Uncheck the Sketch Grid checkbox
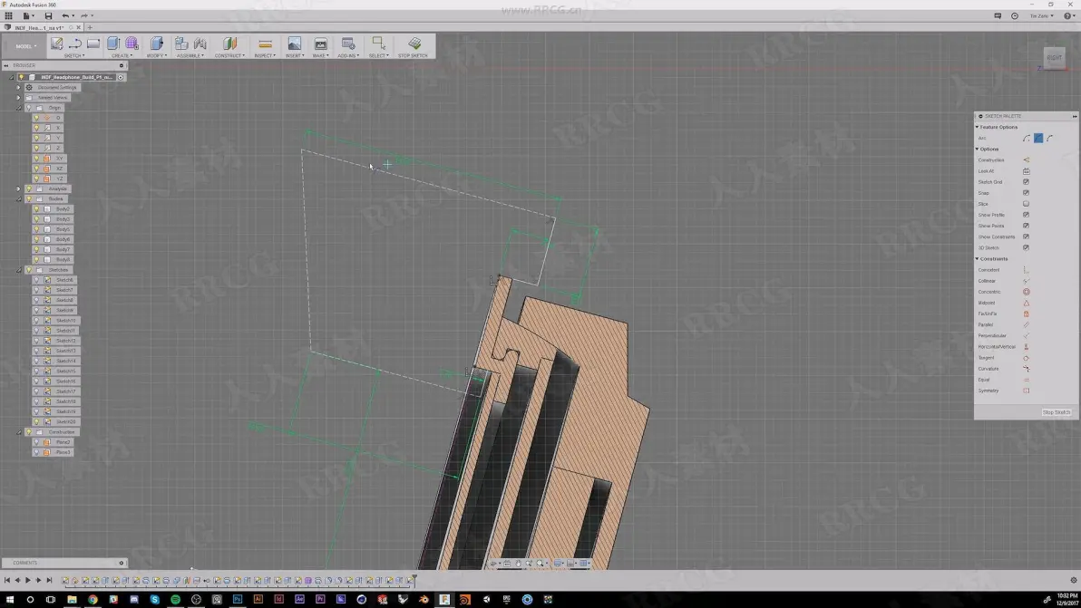 point(1026,182)
